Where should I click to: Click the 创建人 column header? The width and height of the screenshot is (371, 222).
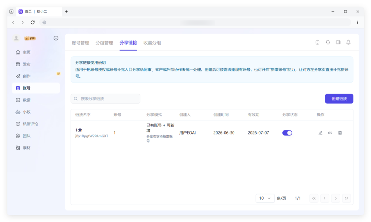coord(185,115)
